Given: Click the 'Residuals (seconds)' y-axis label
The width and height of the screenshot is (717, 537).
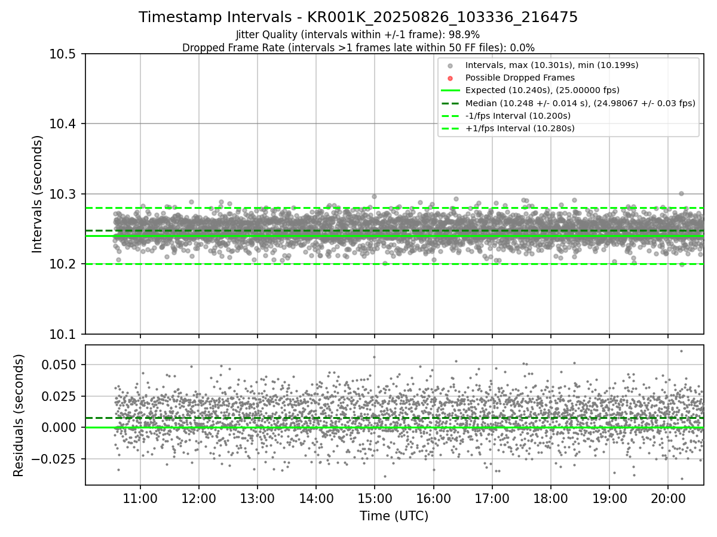Looking at the screenshot, I should 19,415.
